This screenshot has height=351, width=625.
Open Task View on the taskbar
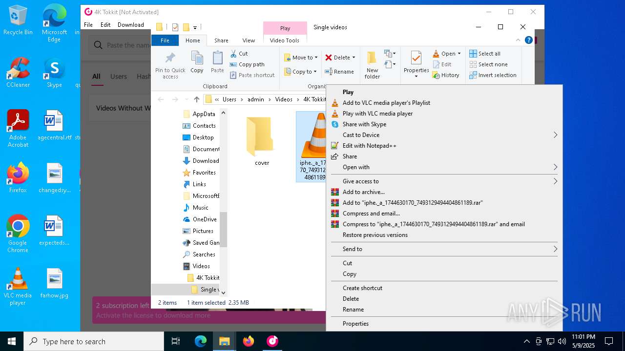click(176, 341)
